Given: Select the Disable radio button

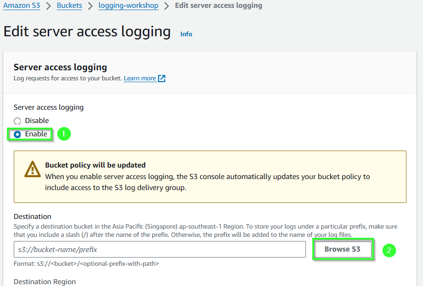Looking at the screenshot, I should 17,121.
